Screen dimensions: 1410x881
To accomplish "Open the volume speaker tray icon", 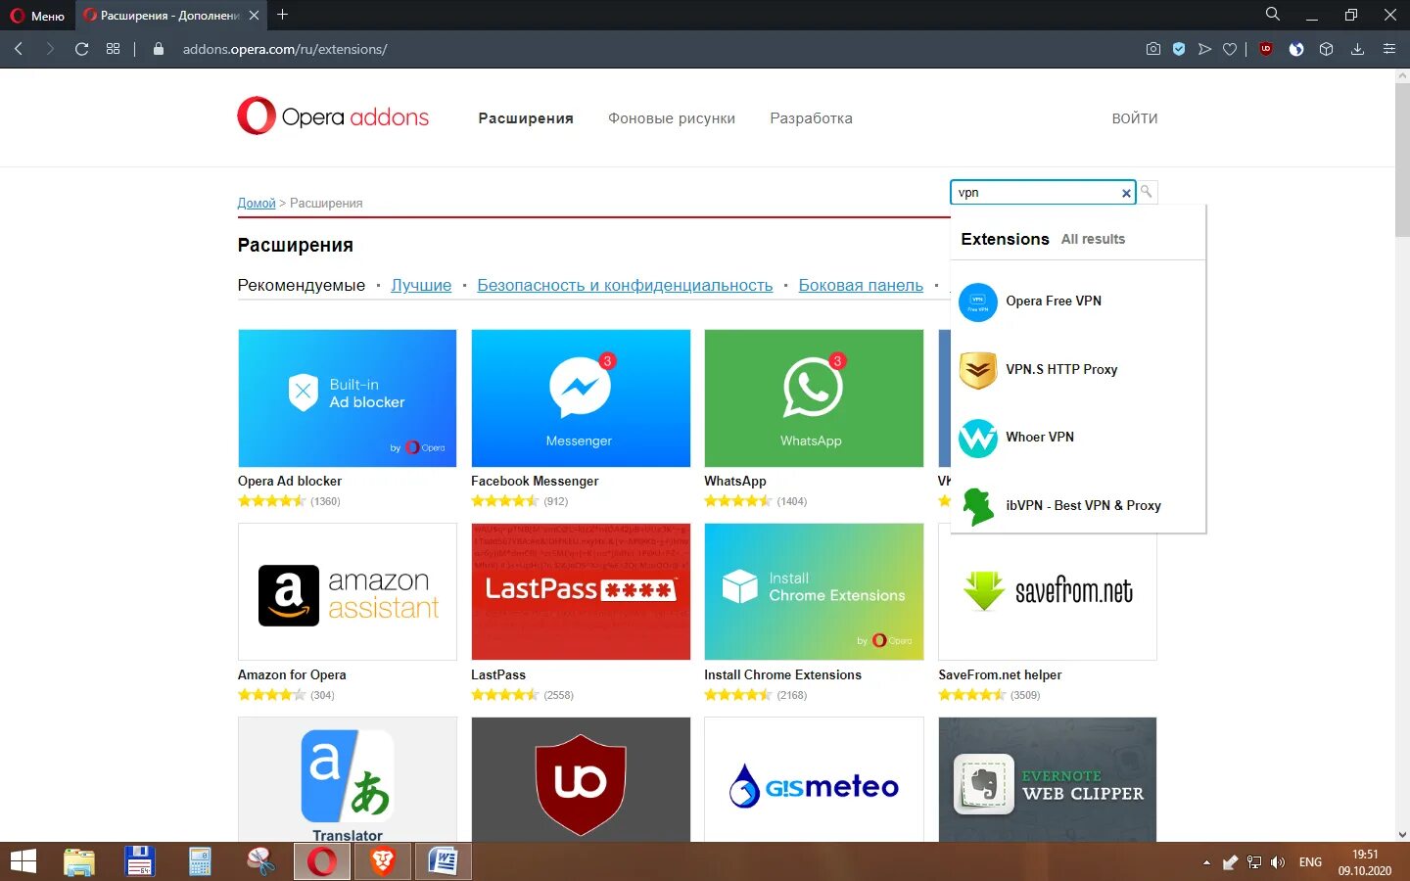I will [x=1277, y=862].
